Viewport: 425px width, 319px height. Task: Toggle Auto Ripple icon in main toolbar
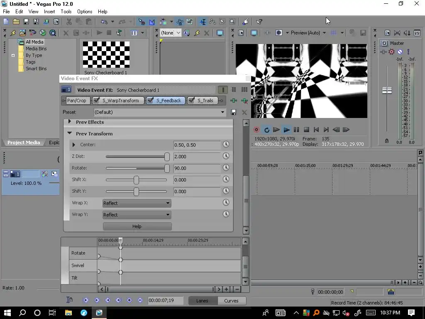coord(163,22)
